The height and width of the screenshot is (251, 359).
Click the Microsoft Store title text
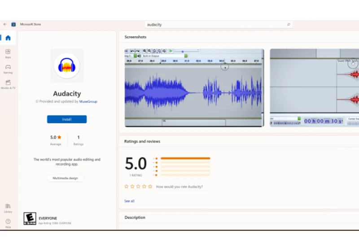point(31,24)
